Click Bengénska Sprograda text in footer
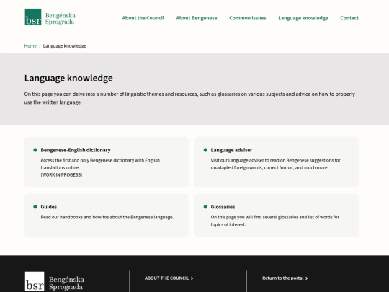This screenshot has height=292, width=389. (x=66, y=283)
